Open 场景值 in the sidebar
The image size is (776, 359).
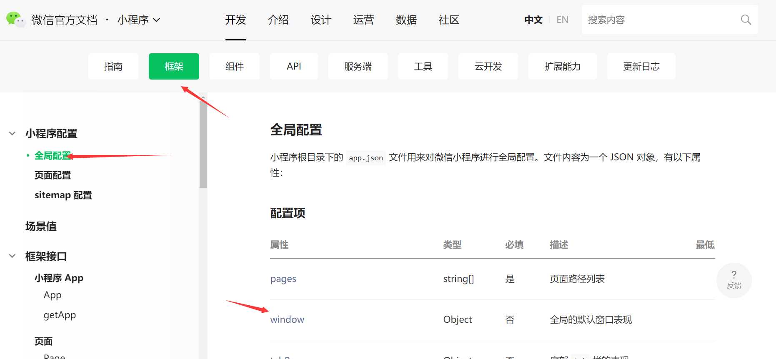pos(41,226)
